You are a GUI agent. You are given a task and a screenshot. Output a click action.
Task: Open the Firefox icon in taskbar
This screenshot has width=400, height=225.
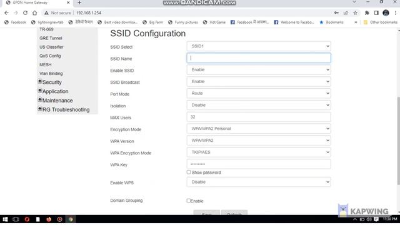pos(49,219)
